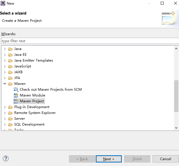Click the Maven Project wizard icon
This screenshot has height=166, width=179.
(x=16, y=101)
